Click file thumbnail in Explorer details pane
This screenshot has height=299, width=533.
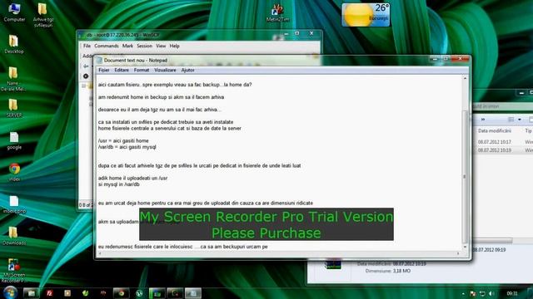tap(333, 264)
